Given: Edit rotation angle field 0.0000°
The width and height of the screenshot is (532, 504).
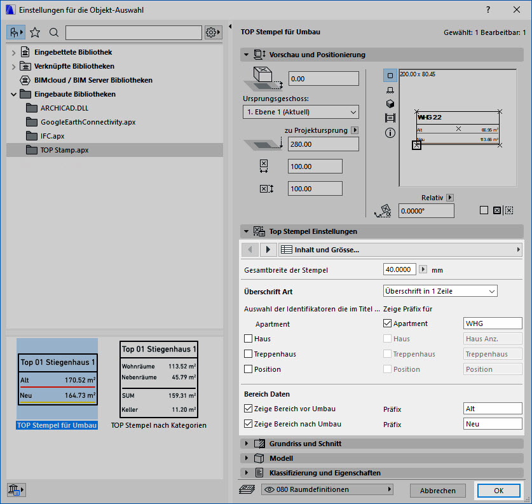Looking at the screenshot, I should click(x=426, y=211).
